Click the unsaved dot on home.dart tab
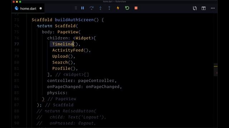Viewport: 229px width, 128px height. (x=40, y=9)
